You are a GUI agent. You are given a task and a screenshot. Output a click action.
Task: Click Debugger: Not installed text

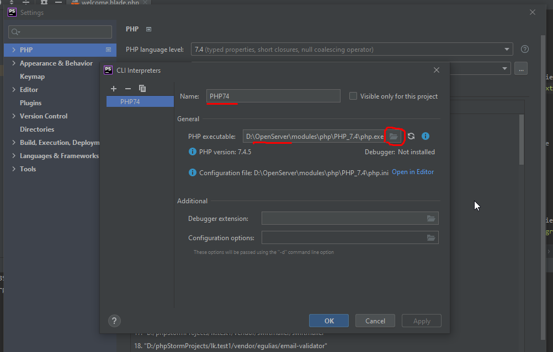(x=400, y=152)
